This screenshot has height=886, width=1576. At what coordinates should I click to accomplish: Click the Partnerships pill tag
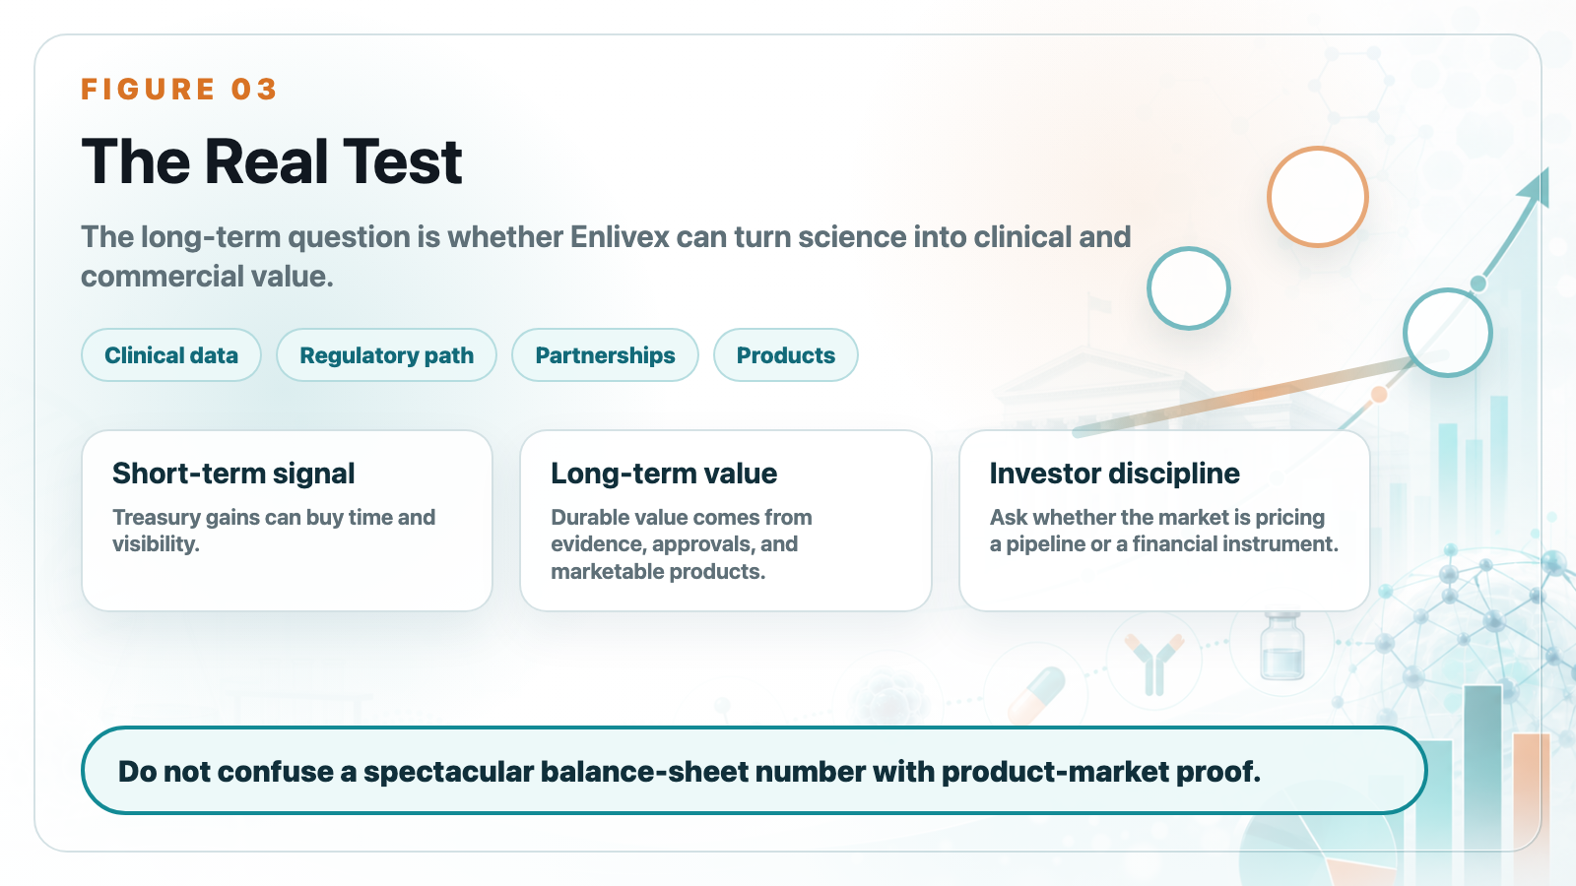point(605,355)
